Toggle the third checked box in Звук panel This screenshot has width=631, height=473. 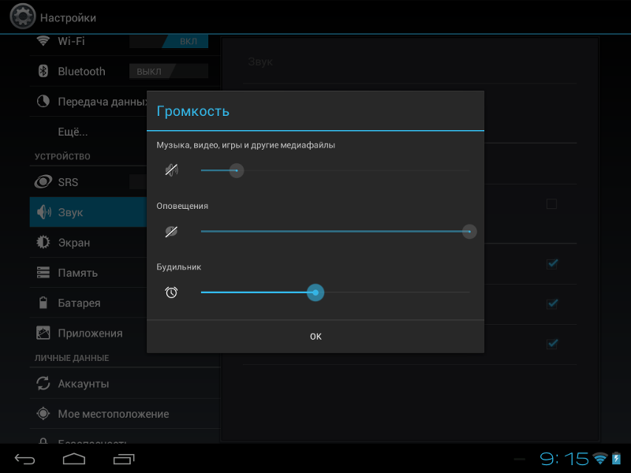click(552, 344)
